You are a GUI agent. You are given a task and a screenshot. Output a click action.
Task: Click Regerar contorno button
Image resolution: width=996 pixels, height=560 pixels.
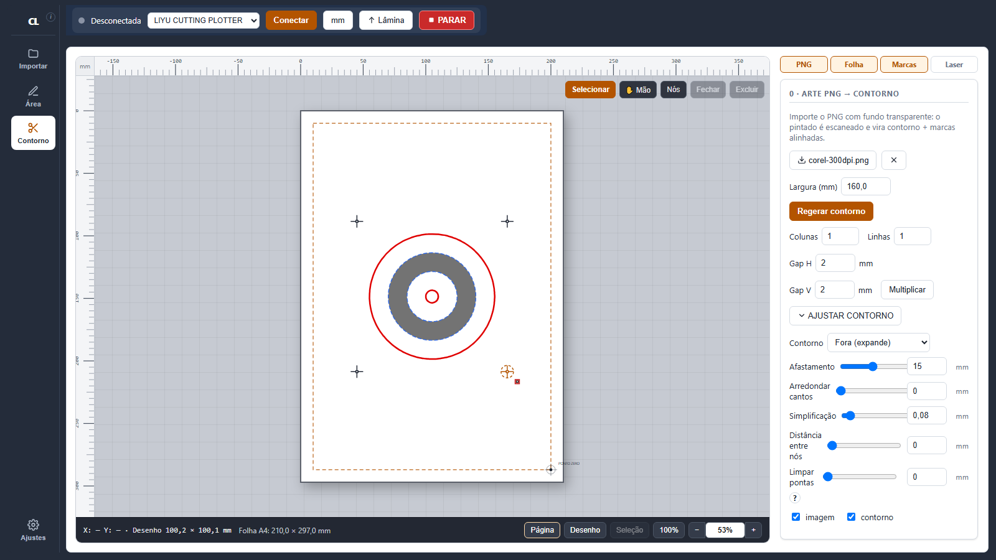831,212
